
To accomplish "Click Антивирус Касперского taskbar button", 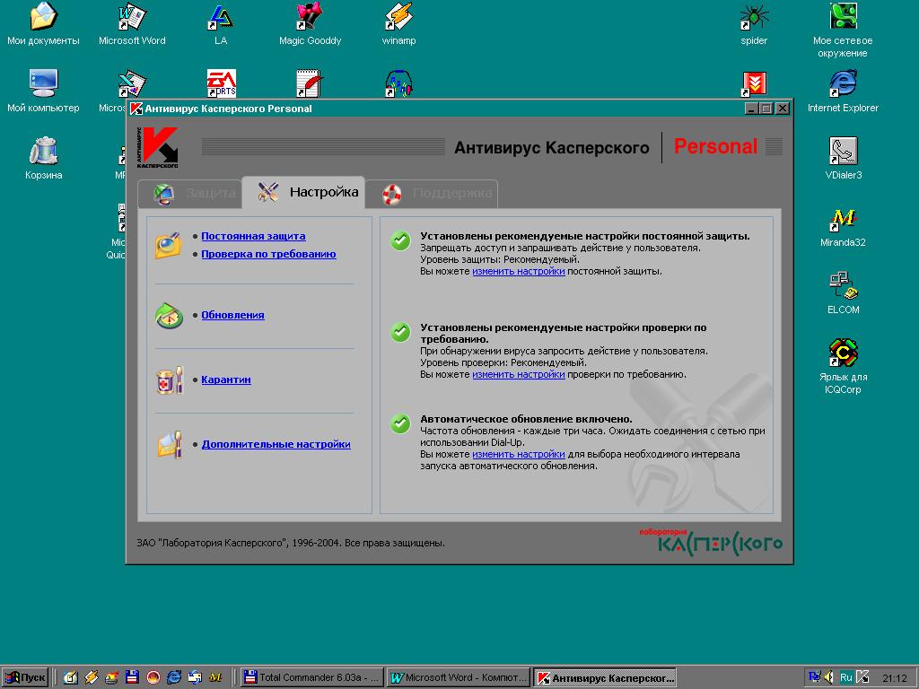I will pyautogui.click(x=605, y=678).
